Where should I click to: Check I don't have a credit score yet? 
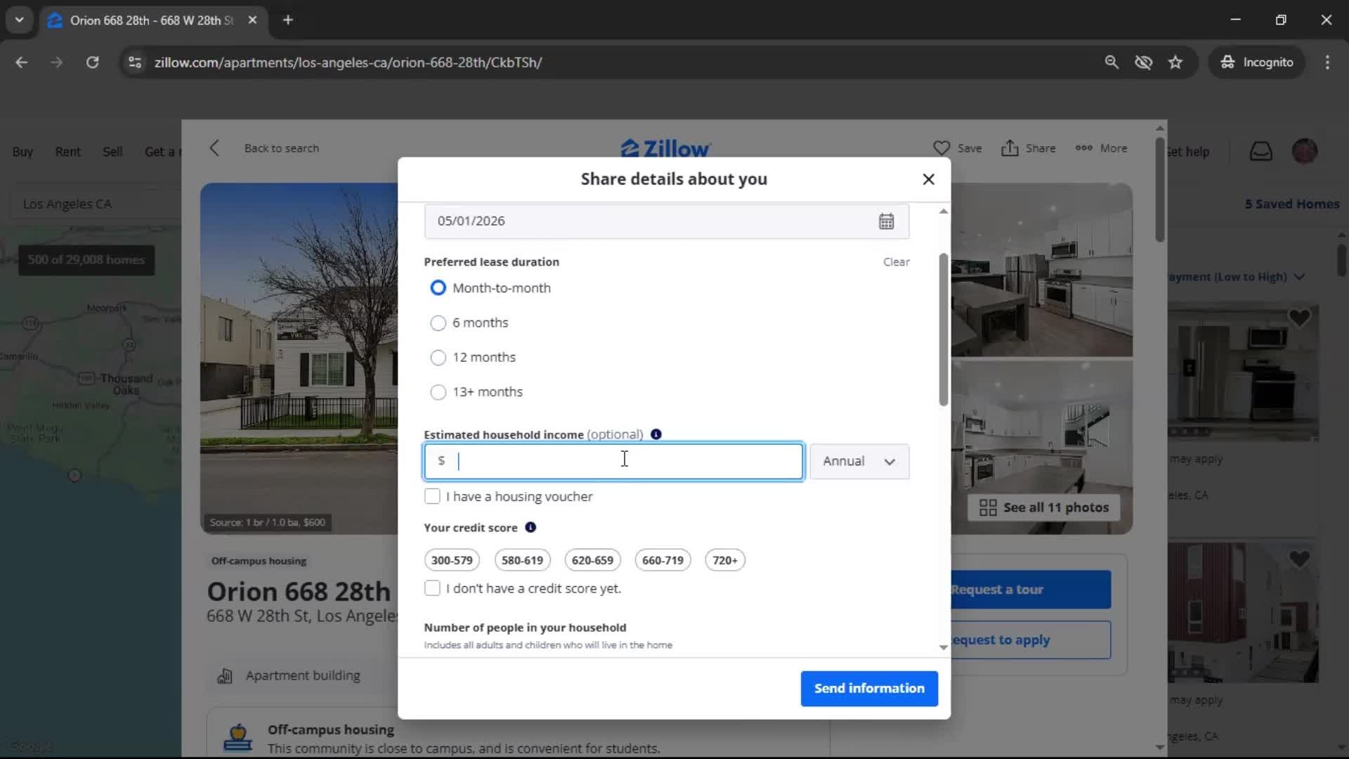(432, 588)
